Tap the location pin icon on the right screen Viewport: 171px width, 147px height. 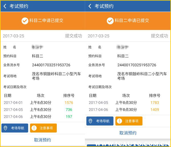click(x=91, y=121)
